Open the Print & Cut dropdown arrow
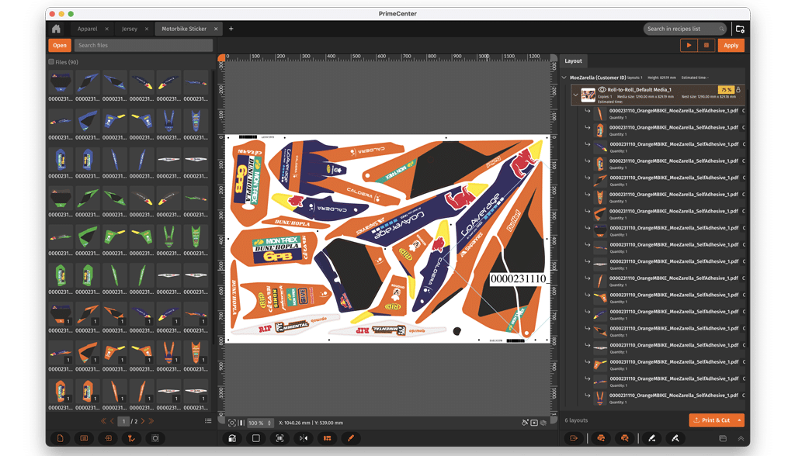Screen dimensions: 795x456 [x=740, y=420]
